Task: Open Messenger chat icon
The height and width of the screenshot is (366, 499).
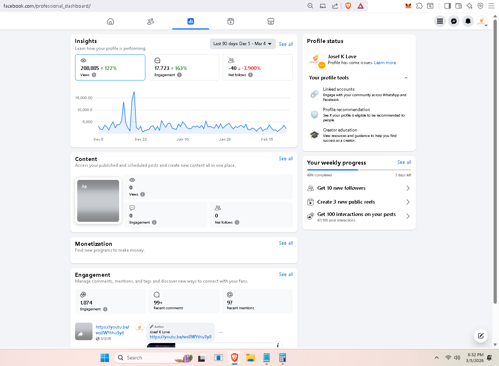Action: click(454, 21)
